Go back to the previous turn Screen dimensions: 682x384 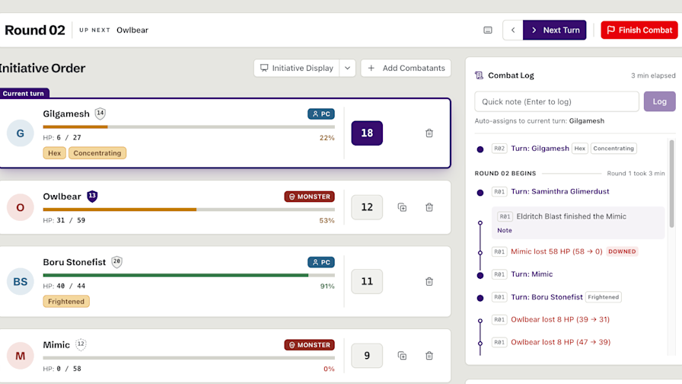513,30
